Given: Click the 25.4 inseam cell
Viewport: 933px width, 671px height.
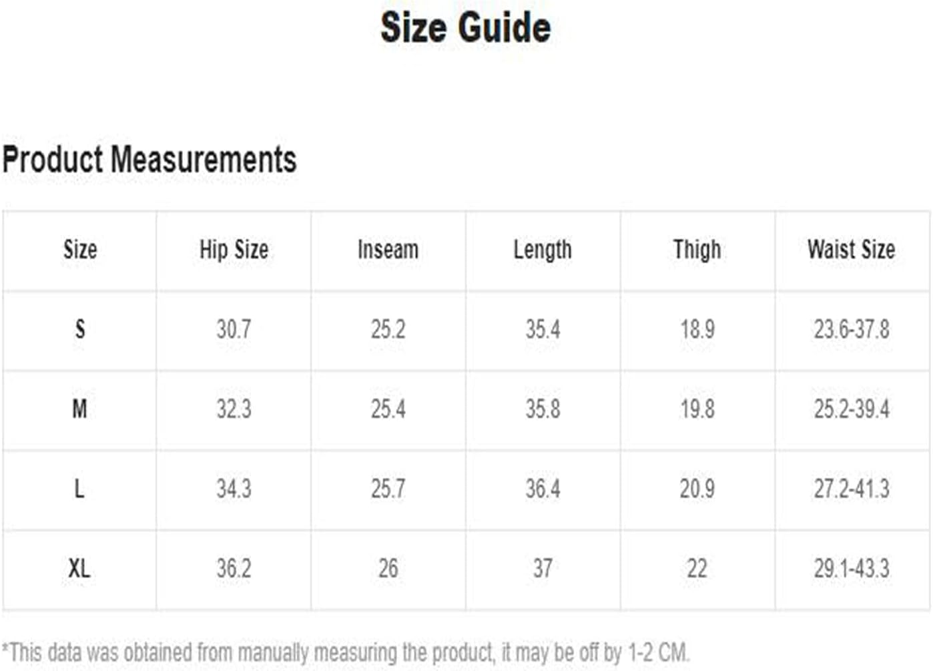Looking at the screenshot, I should (388, 409).
